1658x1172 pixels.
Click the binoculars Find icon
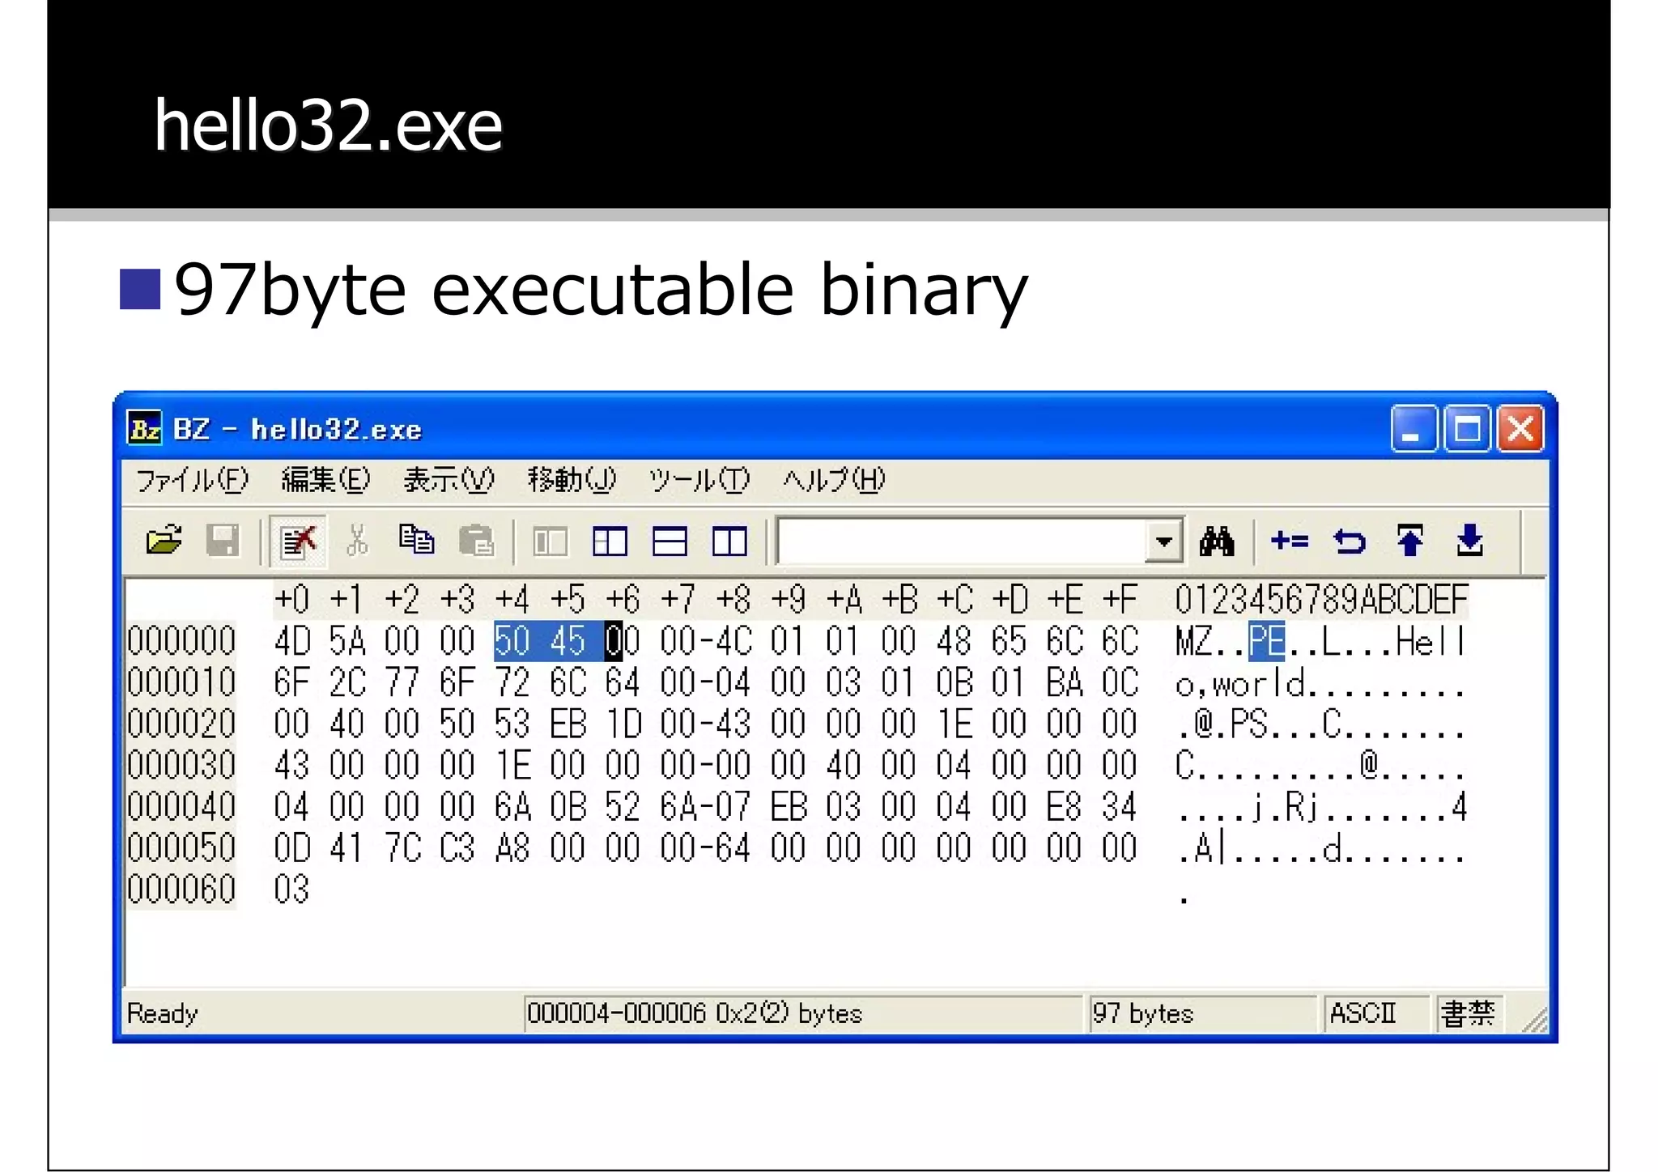tap(1217, 541)
